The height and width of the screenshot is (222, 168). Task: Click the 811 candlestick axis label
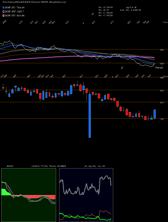(162, 103)
